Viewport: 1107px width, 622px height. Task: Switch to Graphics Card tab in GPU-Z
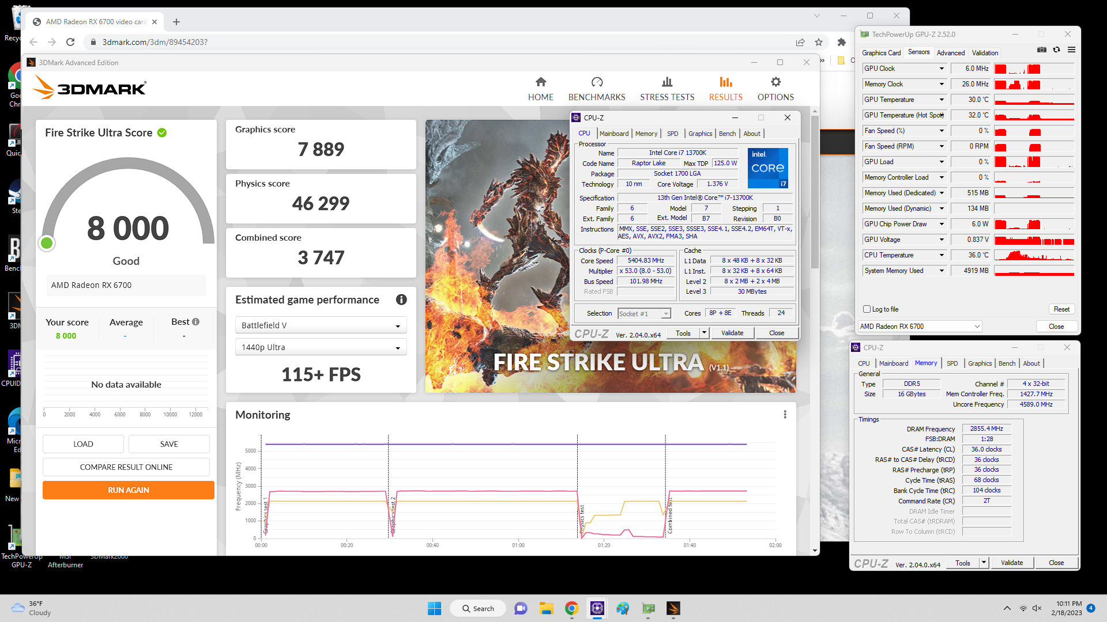pyautogui.click(x=881, y=52)
